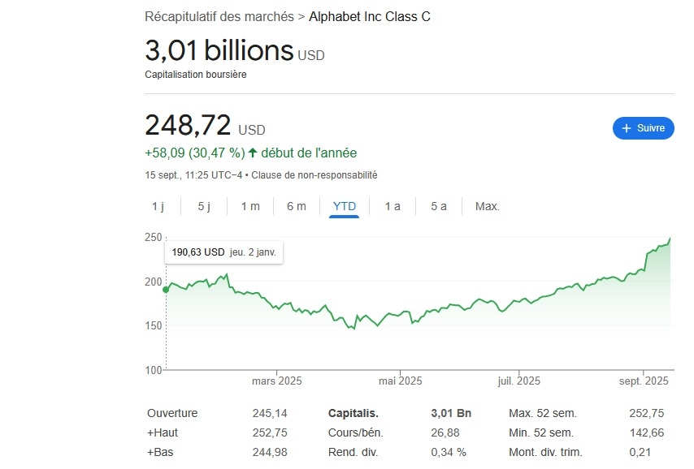Click the Max. 52 sem. value 252,75
Viewport: 694px width, 469px height.
pos(646,413)
